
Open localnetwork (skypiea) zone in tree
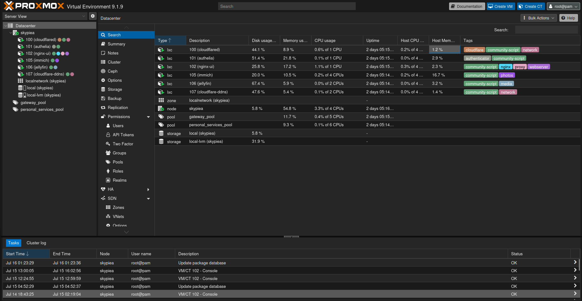[46, 81]
